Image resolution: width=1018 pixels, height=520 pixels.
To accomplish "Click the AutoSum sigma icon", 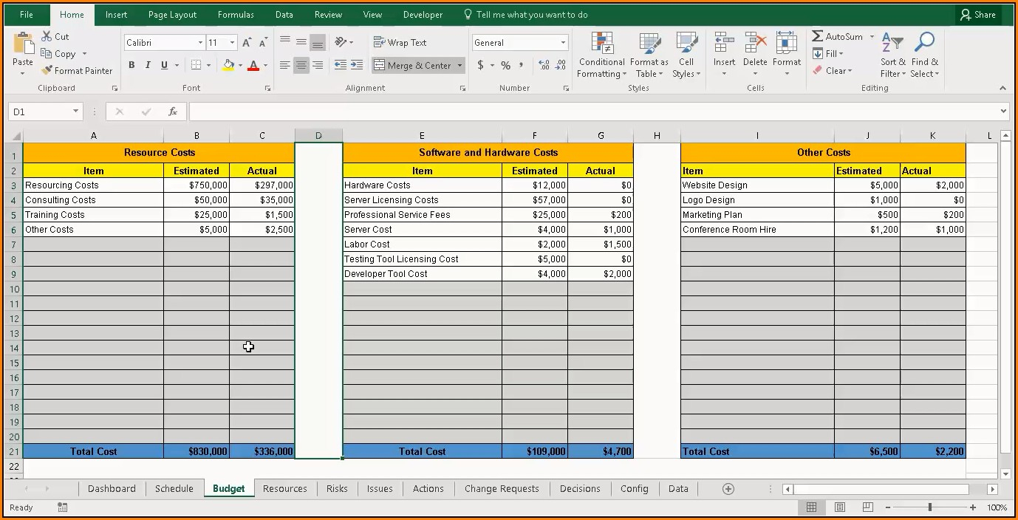I will click(817, 36).
